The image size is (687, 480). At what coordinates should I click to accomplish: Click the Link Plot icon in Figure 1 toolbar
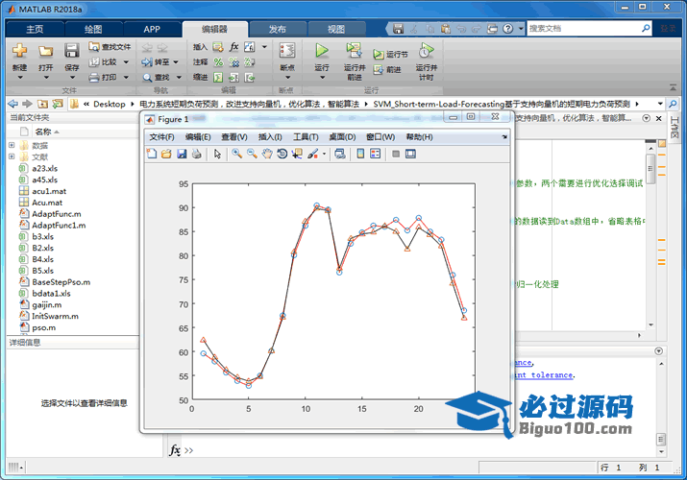point(339,154)
